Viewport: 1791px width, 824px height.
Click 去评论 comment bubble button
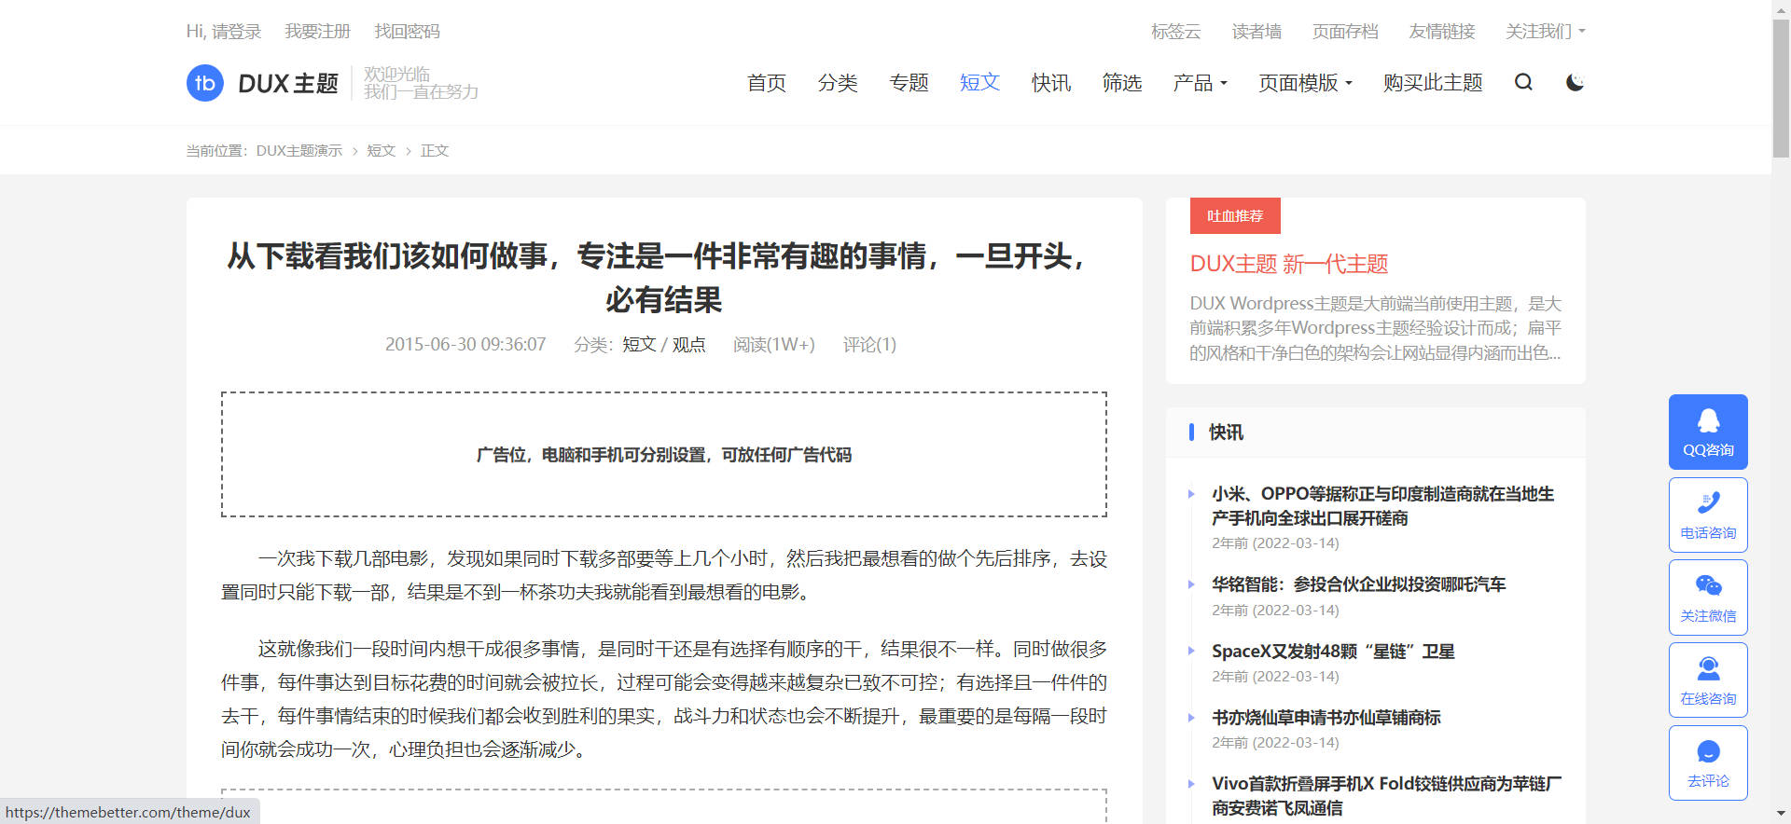(1708, 762)
